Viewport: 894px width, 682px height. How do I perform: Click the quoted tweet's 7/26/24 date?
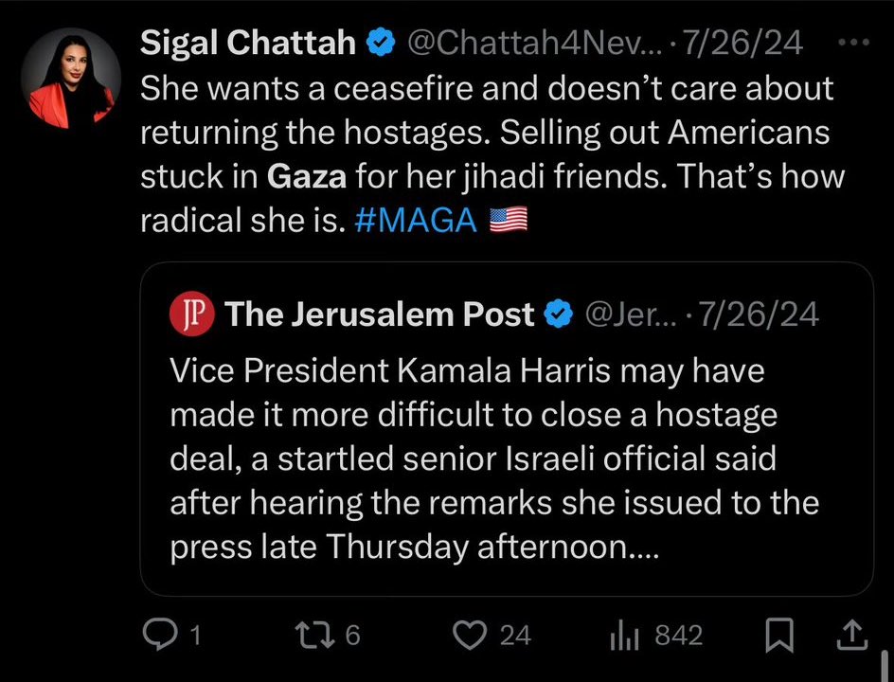(758, 314)
